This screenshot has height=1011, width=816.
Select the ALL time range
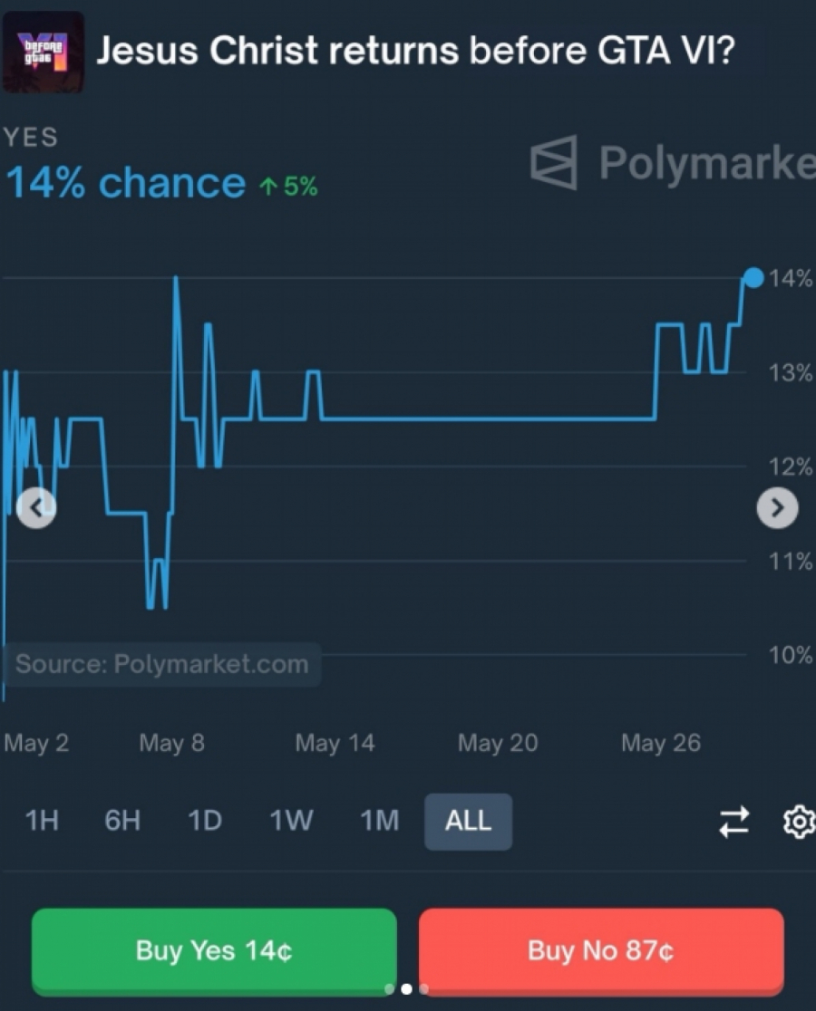(468, 822)
